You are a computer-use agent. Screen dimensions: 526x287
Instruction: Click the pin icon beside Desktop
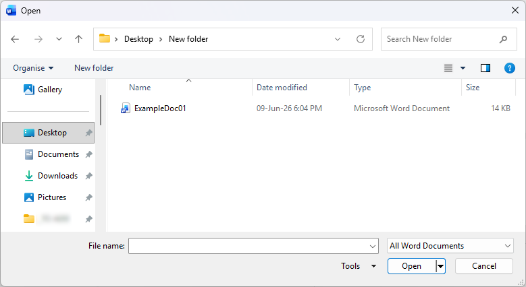[x=88, y=133]
